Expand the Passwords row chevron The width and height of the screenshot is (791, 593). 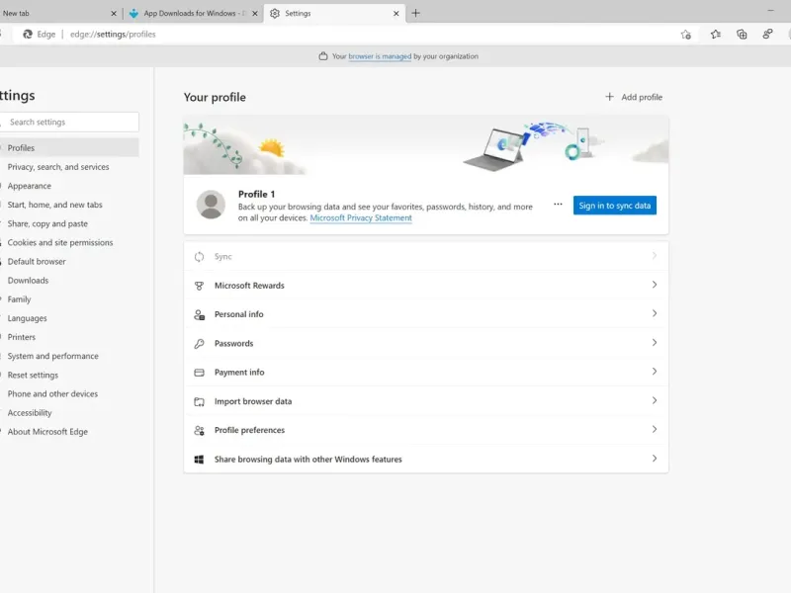(655, 343)
